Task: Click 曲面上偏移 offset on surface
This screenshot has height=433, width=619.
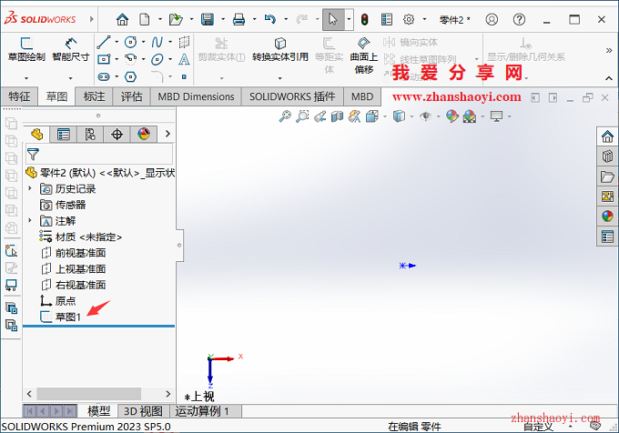Action: (x=363, y=55)
